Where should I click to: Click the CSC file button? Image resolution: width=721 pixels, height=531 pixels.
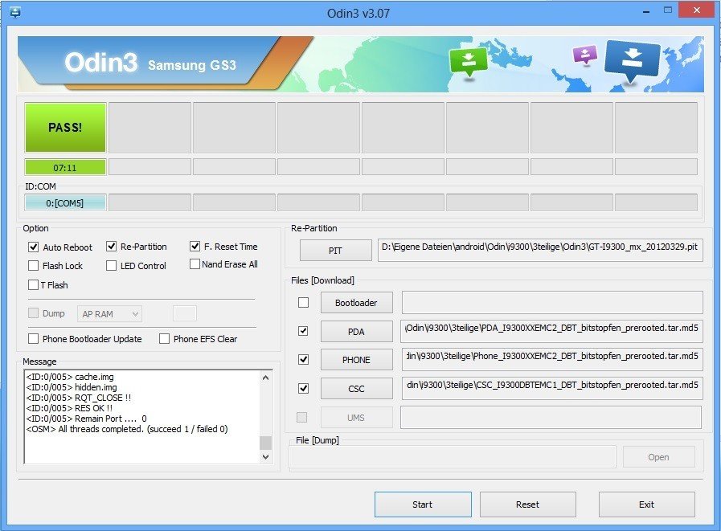tap(357, 389)
